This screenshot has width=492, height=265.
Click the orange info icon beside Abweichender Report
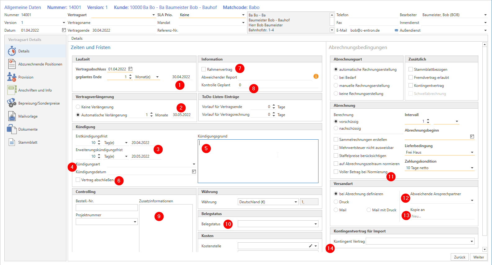pos(316,76)
